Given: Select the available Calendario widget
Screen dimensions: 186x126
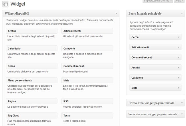Looking at the screenshot, I should (31, 49).
